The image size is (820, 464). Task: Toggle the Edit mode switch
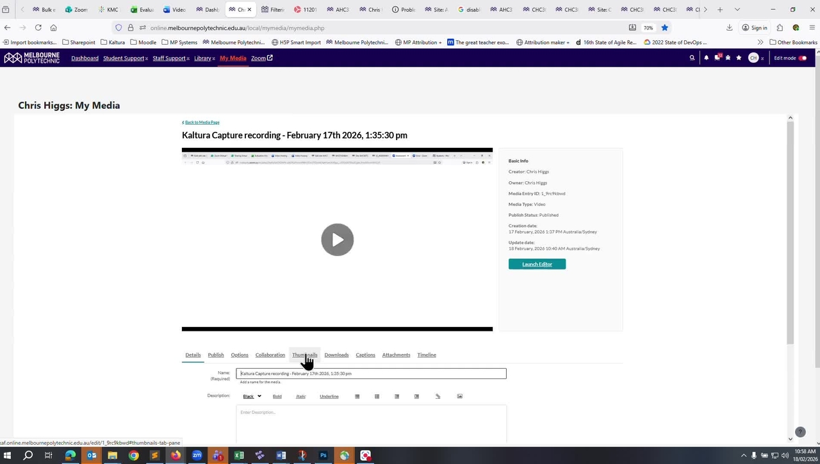point(802,58)
